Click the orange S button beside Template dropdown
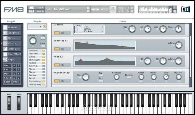The height and width of the screenshot is (115, 195). [x=44, y=27]
